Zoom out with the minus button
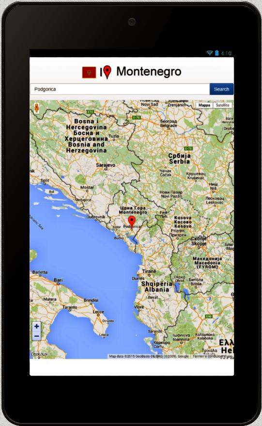 click(x=37, y=336)
